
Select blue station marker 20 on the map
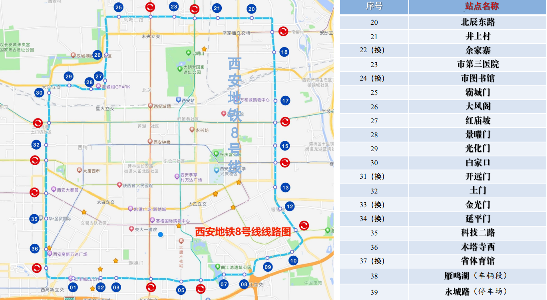coord(251,9)
